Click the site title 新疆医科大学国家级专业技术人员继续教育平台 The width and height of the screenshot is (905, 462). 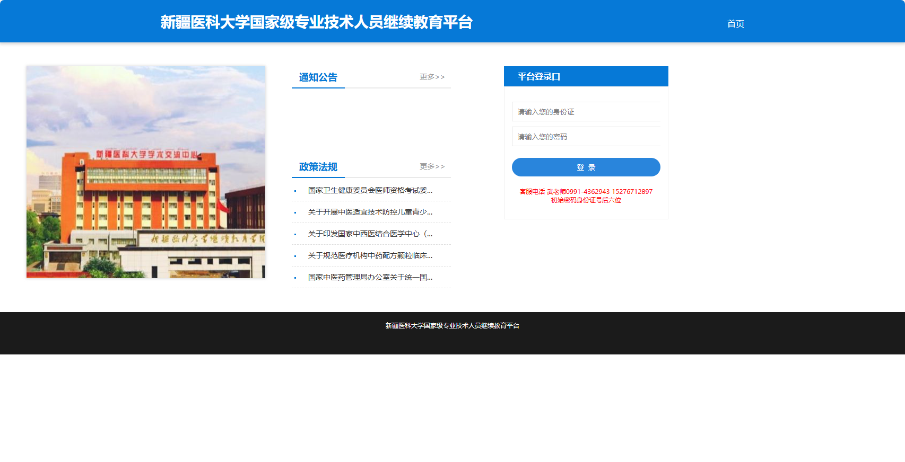point(317,22)
